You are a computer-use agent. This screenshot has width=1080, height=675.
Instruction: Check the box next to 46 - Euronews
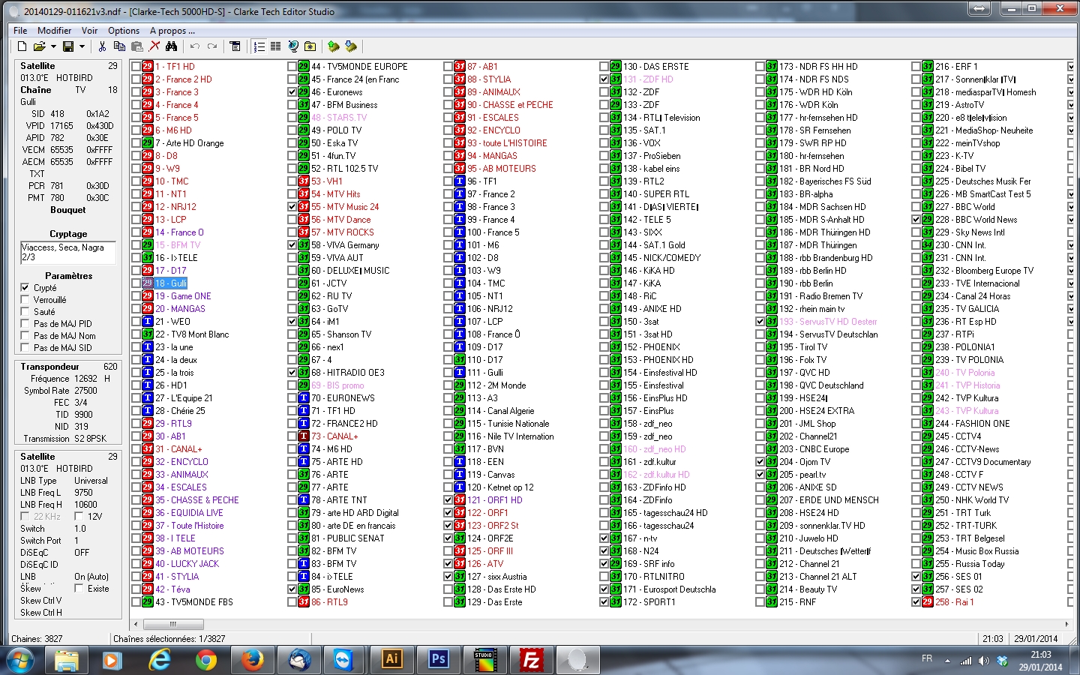[x=292, y=92]
